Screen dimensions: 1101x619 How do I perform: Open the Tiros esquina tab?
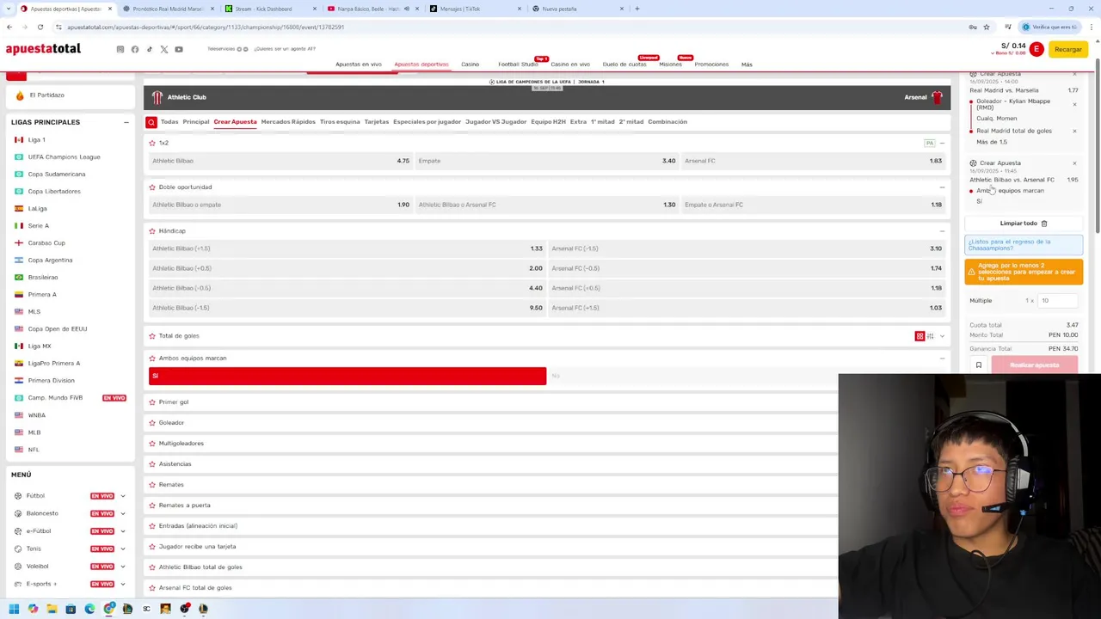340,122
